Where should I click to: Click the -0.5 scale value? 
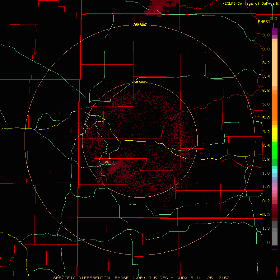(265, 215)
